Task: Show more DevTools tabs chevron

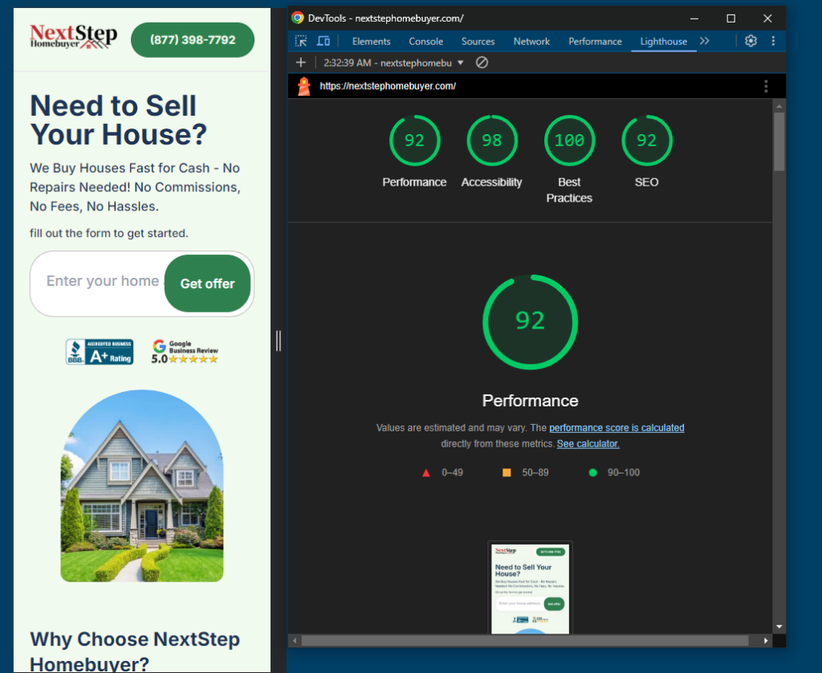Action: point(705,41)
